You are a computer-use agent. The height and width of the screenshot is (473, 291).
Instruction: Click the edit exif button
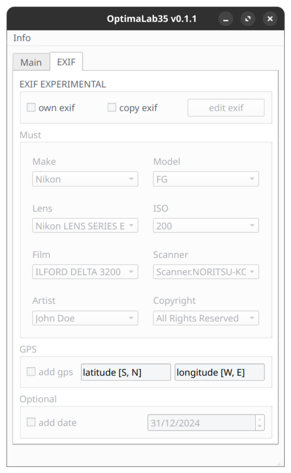(x=226, y=108)
